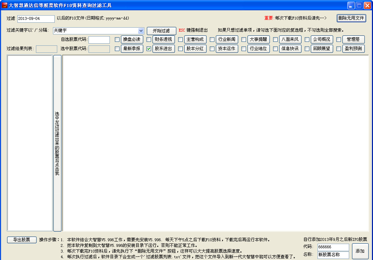This screenshot has height=260, width=373.
Task: Check the 回顾展望 checkbox
Action: (x=307, y=49)
